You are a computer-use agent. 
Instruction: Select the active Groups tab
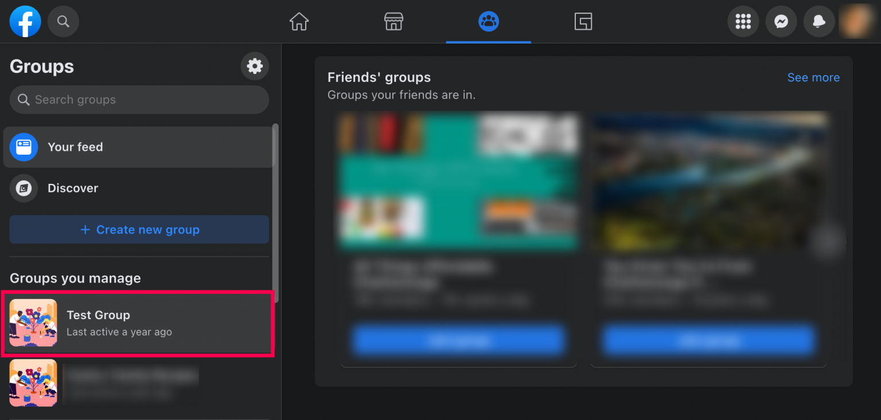(488, 21)
